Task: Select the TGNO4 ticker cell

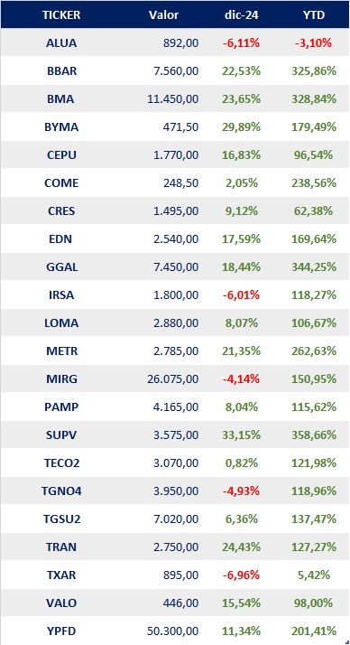Action: point(61,491)
